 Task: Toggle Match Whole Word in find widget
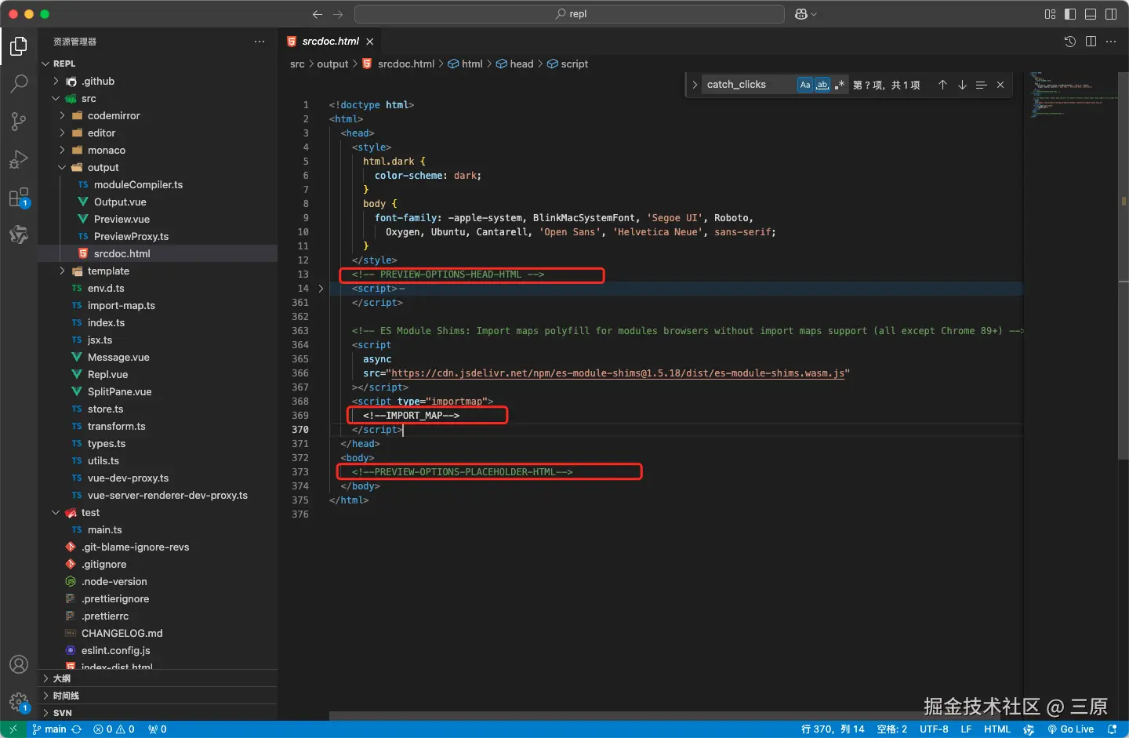pos(822,85)
